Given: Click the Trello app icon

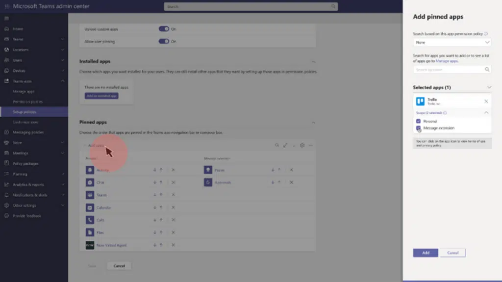Looking at the screenshot, I should click(x=420, y=101).
